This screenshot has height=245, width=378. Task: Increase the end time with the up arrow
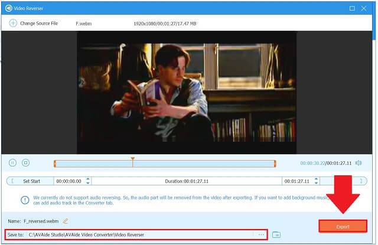tap(316, 179)
